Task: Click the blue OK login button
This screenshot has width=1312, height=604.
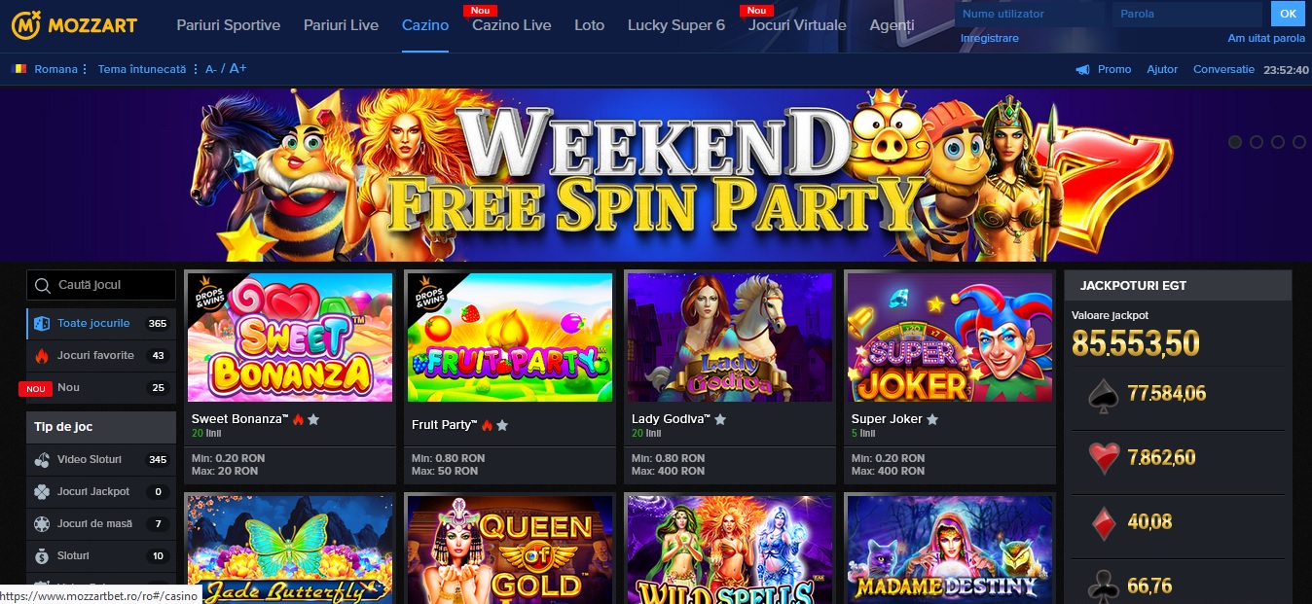Action: (1289, 14)
